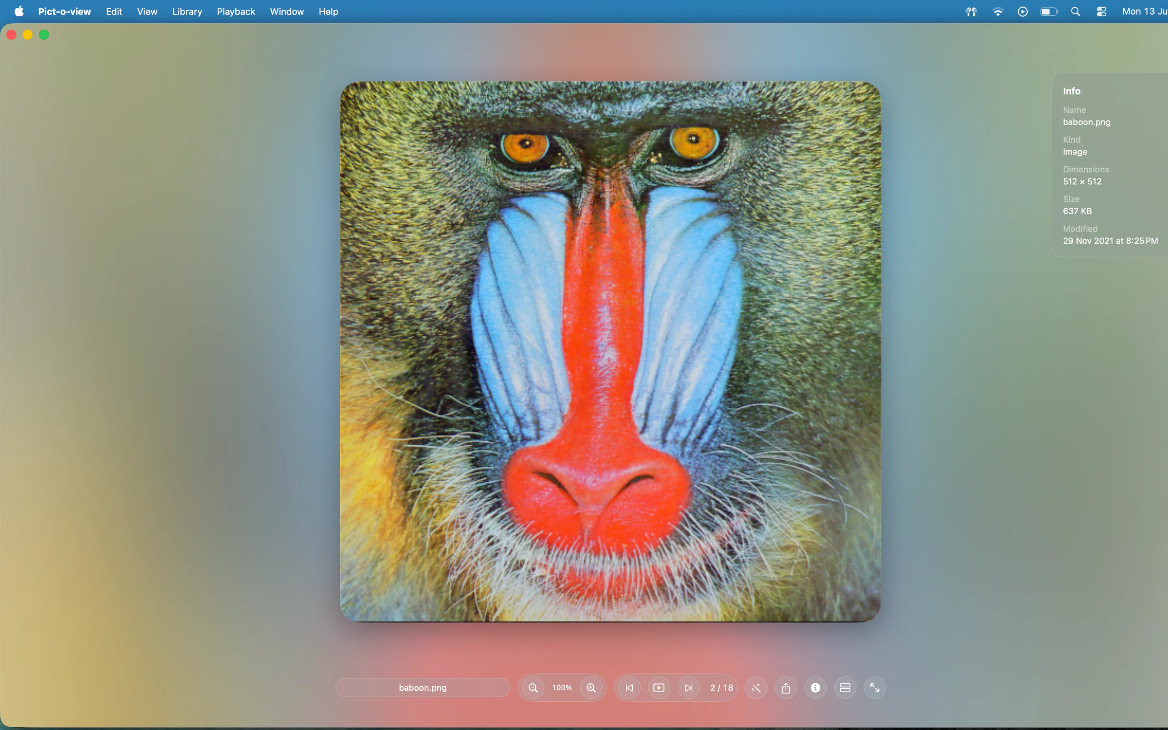1168x730 pixels.
Task: Open the Help menu
Action: [x=328, y=12]
